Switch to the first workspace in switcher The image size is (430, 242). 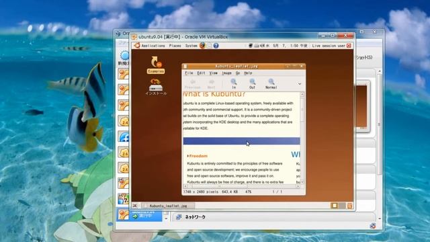coord(335,206)
